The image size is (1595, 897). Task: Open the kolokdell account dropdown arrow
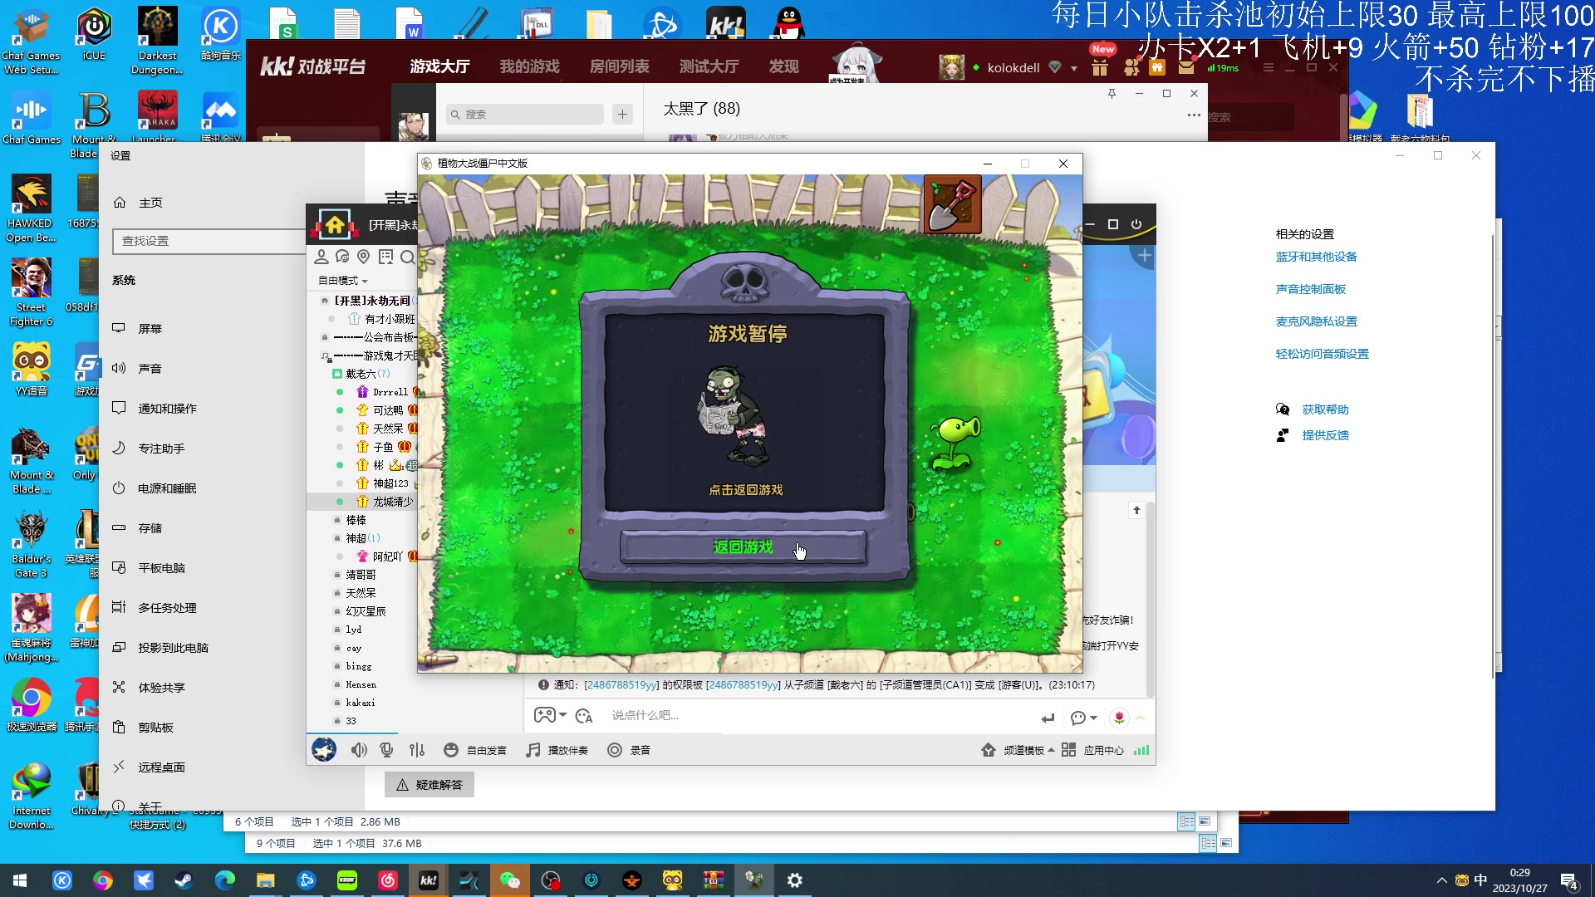(1074, 68)
